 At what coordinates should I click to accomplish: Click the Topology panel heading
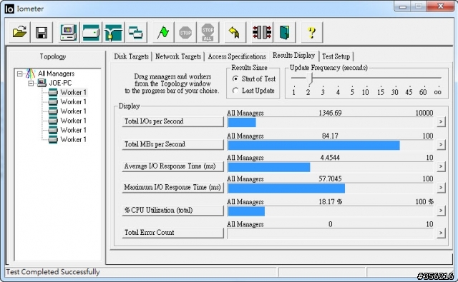tap(53, 56)
